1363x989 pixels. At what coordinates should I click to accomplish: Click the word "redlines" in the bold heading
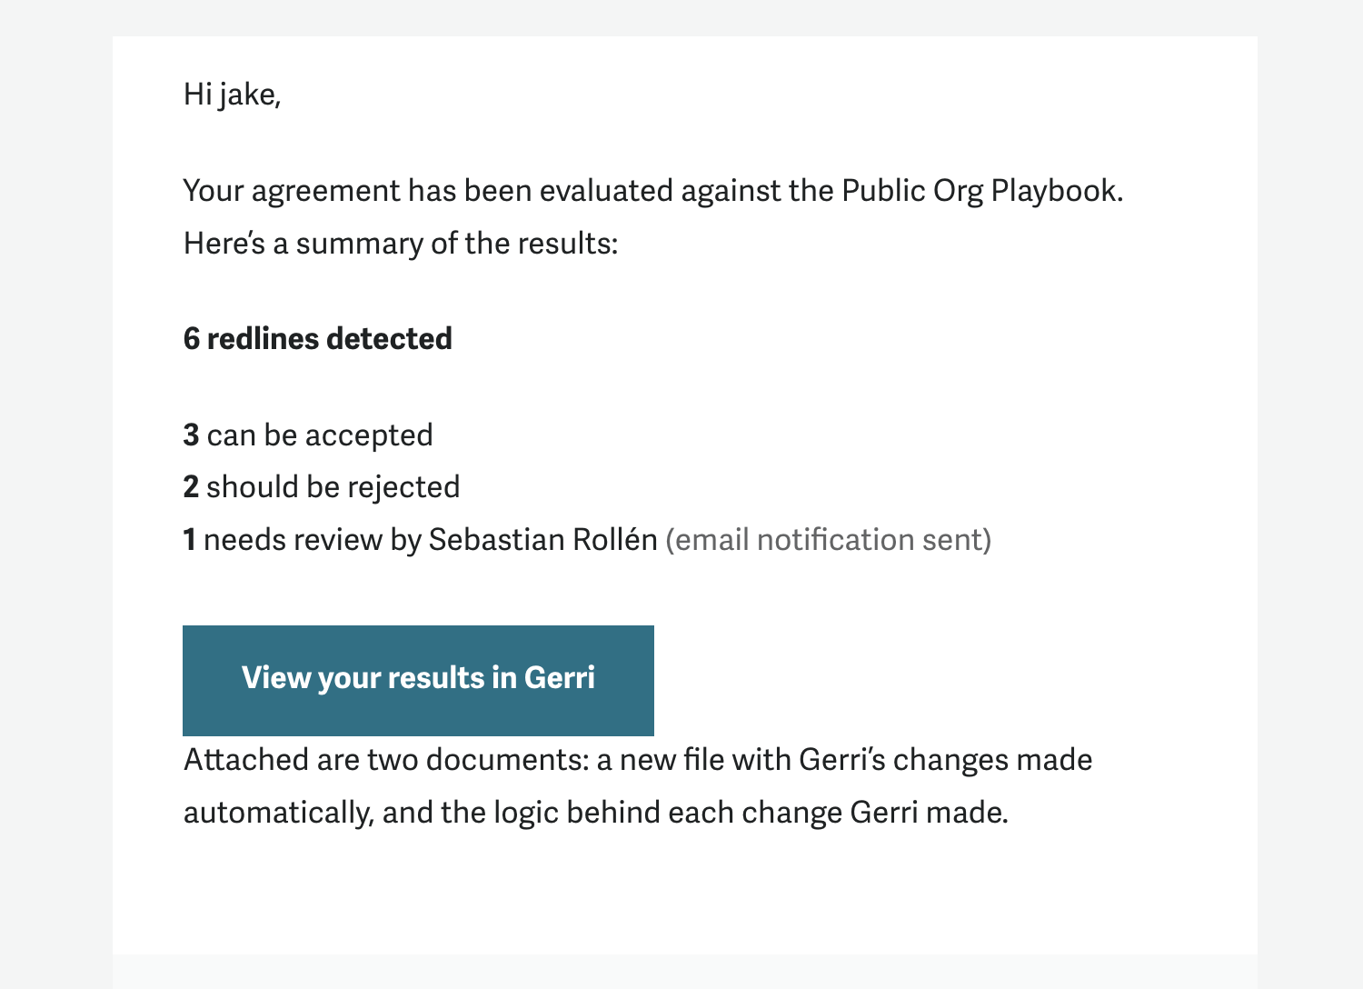tap(263, 339)
